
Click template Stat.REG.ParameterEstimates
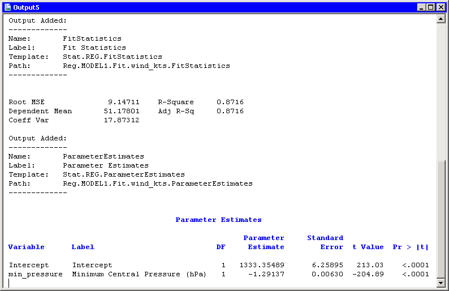tap(124, 174)
